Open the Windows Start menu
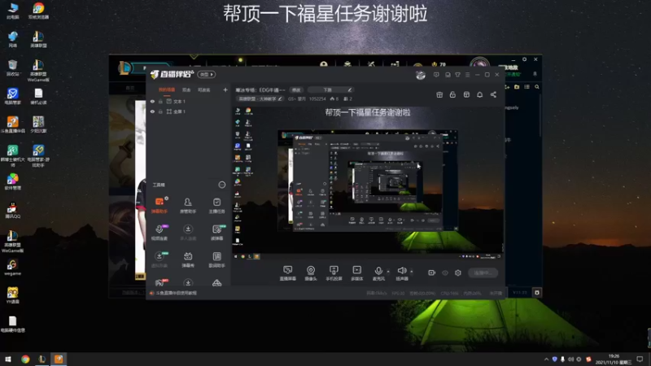651x366 pixels. coord(8,359)
